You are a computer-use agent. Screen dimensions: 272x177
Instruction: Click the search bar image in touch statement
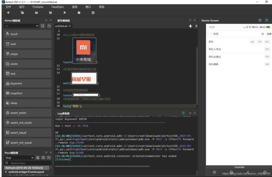86,95
